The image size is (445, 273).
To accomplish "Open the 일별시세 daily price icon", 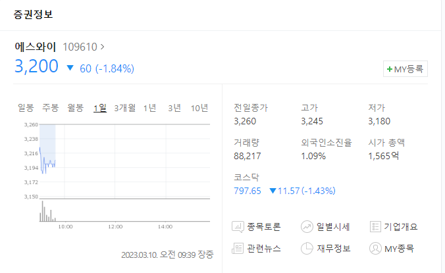I will (307, 227).
